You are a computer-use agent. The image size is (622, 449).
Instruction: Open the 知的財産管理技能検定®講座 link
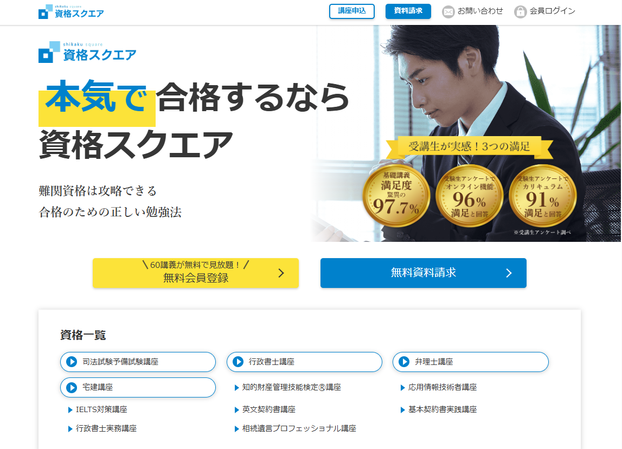[x=292, y=387]
